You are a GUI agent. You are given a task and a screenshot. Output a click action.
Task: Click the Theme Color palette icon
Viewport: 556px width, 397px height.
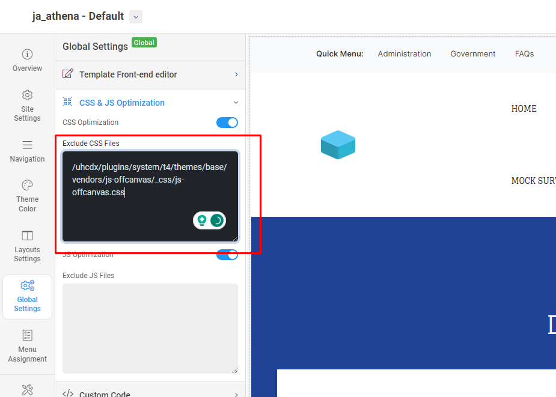[27, 185]
